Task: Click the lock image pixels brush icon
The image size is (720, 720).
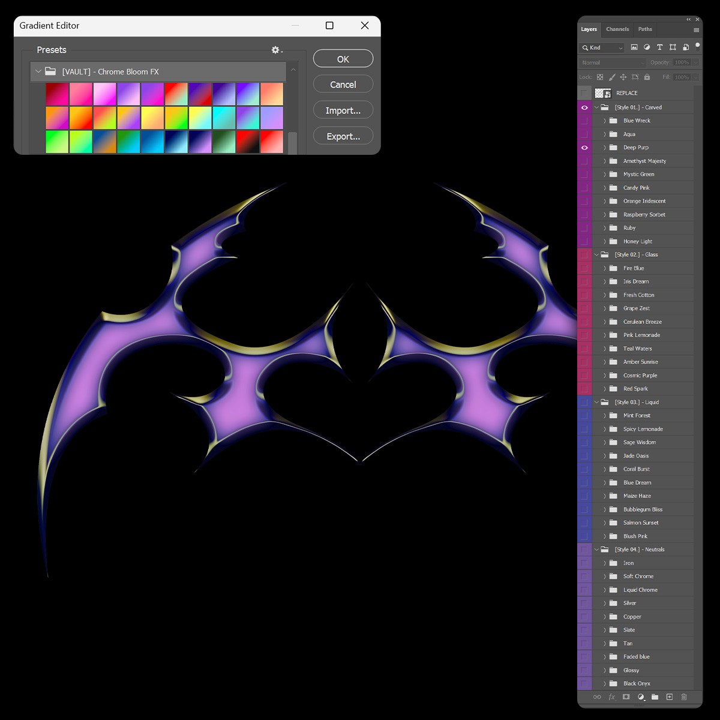Action: (x=612, y=77)
